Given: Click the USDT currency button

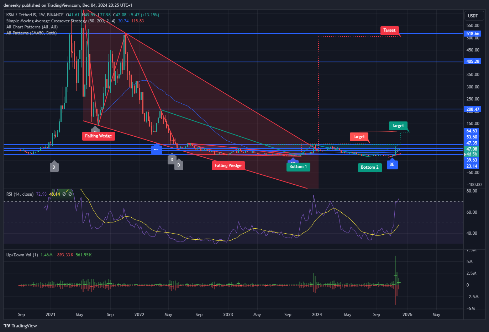Looking at the screenshot, I should [474, 16].
